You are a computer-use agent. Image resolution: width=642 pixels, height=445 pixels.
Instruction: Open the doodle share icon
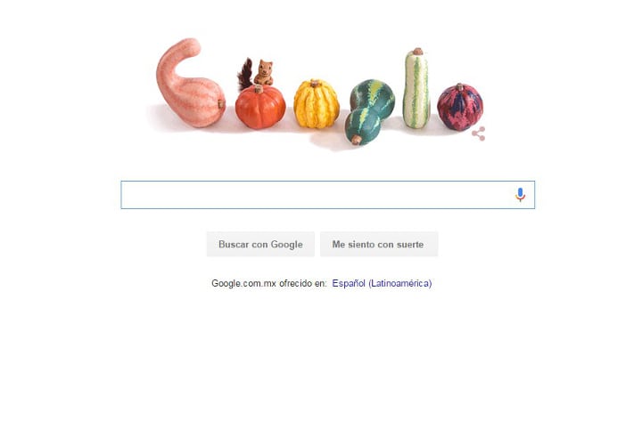(478, 133)
